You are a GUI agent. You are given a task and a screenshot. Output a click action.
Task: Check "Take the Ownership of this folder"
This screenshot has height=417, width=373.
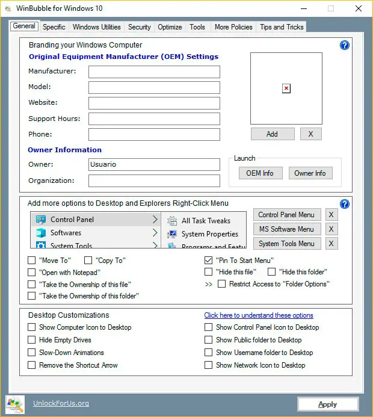point(32,295)
